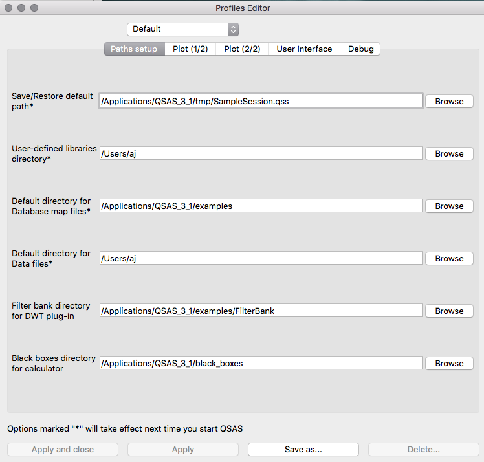Click the Save as... button
The height and width of the screenshot is (462, 484).
click(303, 450)
